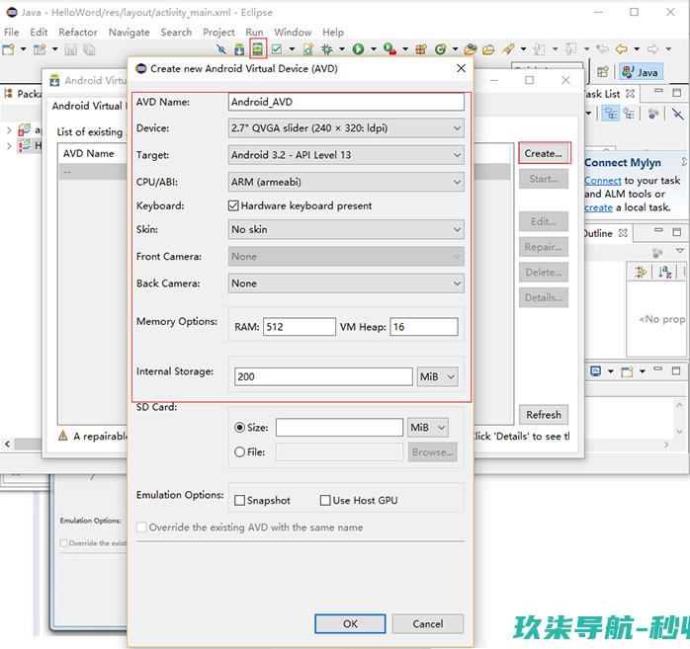
Task: Open the Run button dropdown arrow
Action: pyautogui.click(x=374, y=49)
